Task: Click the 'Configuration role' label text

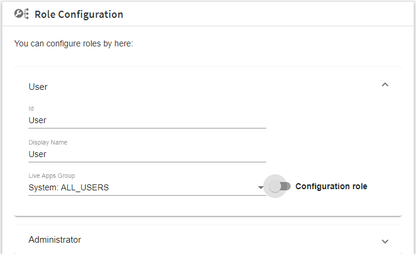Action: [332, 186]
